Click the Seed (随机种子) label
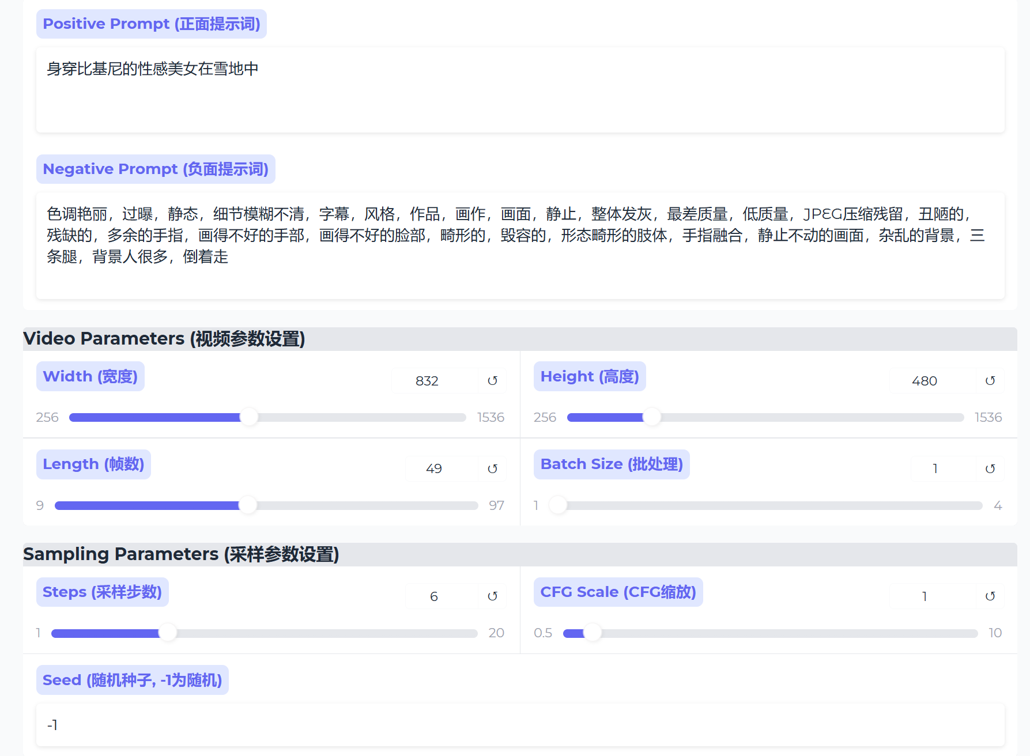Screen dimensions: 1030x756 click(x=132, y=680)
